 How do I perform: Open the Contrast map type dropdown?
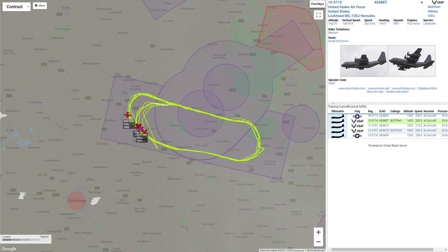click(16, 7)
